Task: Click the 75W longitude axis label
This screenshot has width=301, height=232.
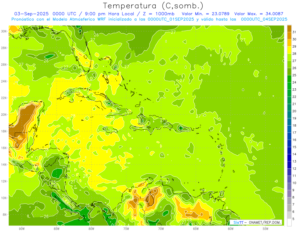Action: click(x=126, y=229)
